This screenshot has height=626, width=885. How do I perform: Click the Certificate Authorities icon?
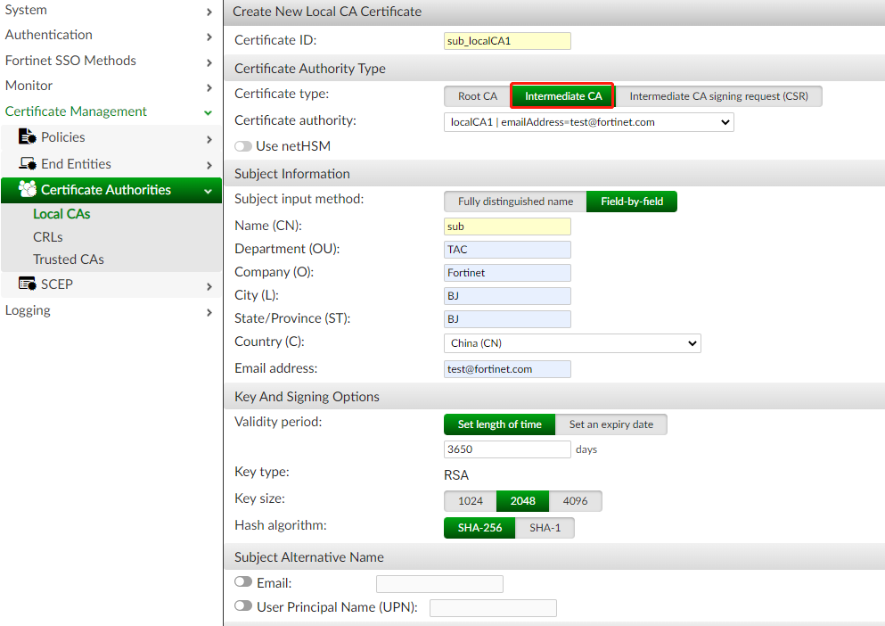pyautogui.click(x=28, y=190)
